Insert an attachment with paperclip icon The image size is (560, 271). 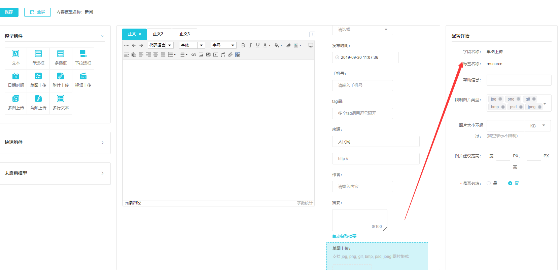pos(230,55)
